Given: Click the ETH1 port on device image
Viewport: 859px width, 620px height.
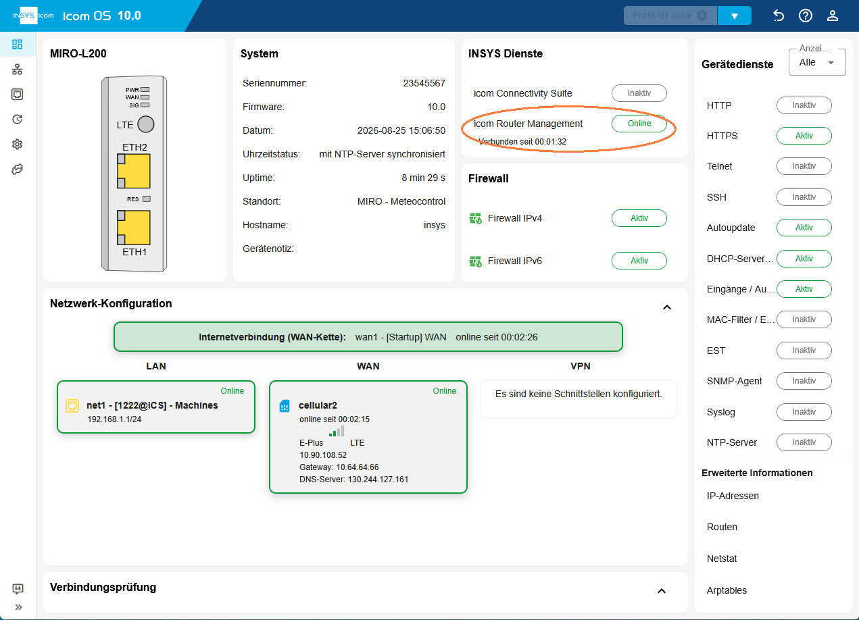Looking at the screenshot, I should (133, 228).
